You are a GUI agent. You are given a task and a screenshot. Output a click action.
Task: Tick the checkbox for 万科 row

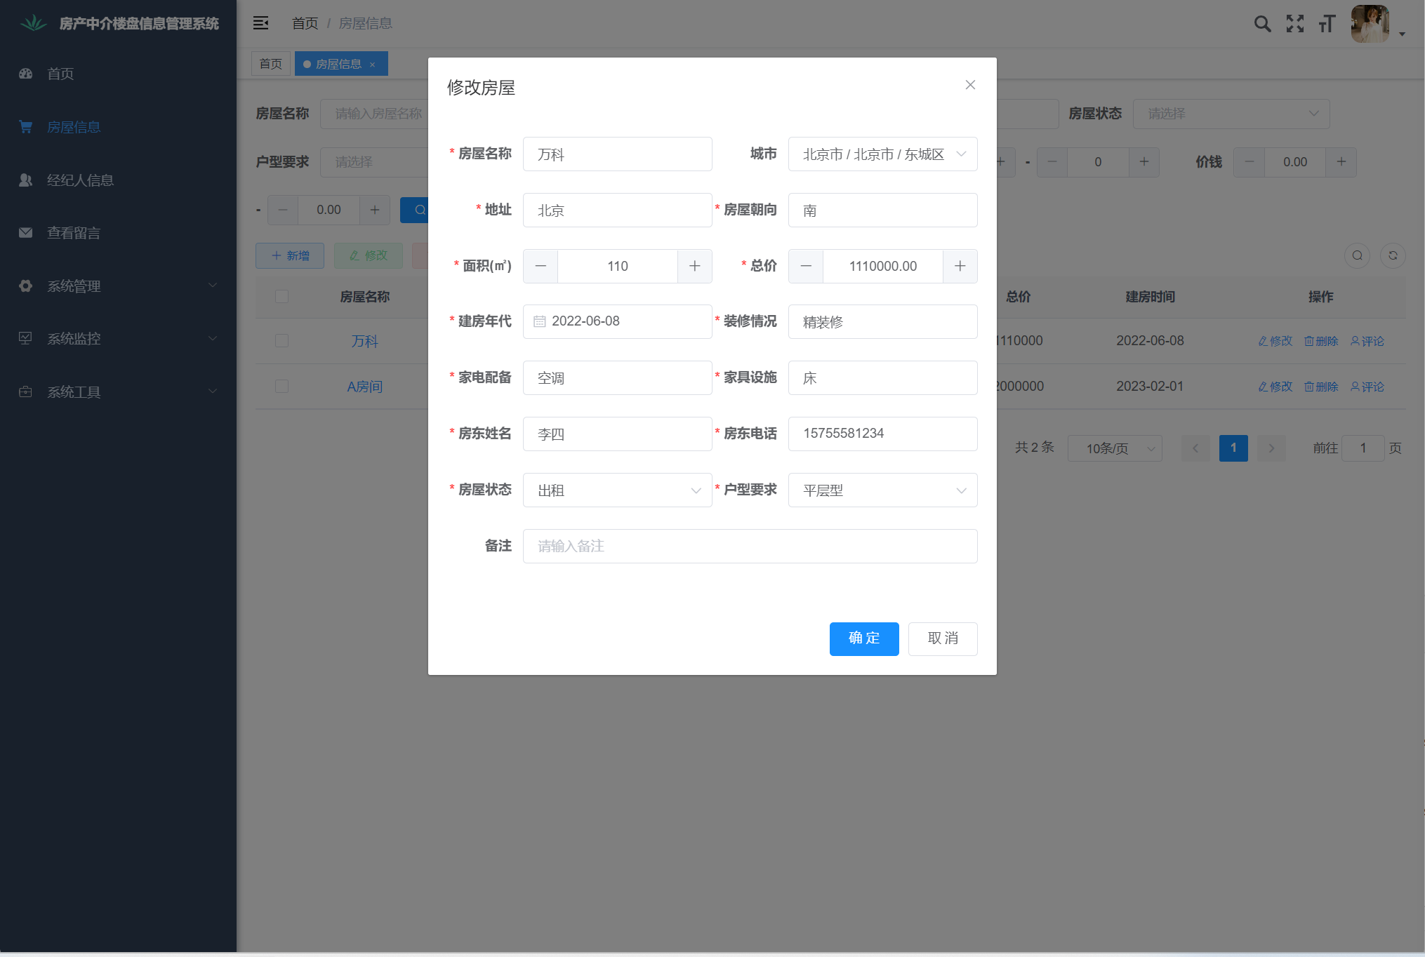pyautogui.click(x=281, y=341)
